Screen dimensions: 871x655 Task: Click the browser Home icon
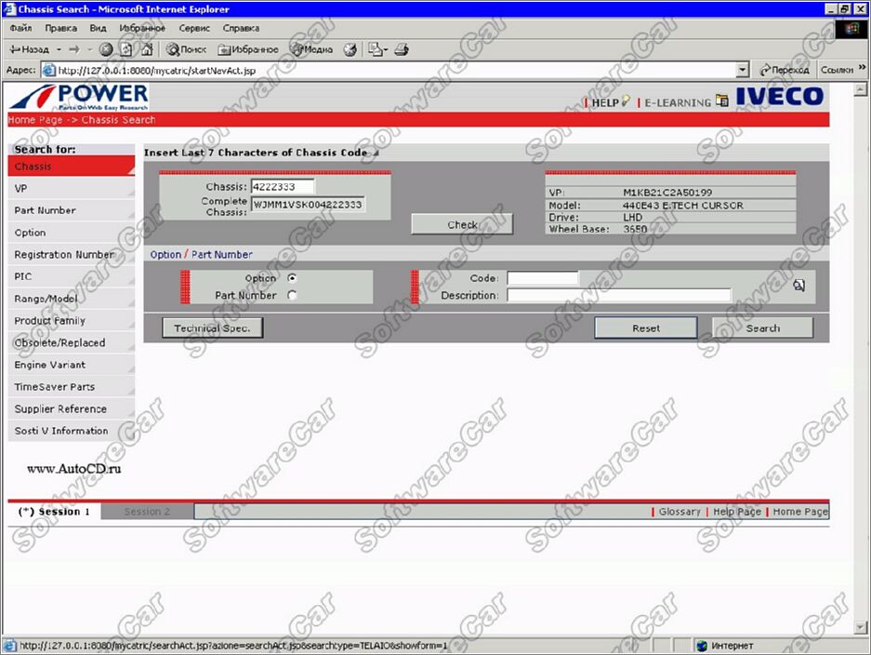tap(146, 49)
